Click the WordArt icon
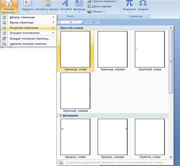Screen dimensions: 180x166 point(65,3)
